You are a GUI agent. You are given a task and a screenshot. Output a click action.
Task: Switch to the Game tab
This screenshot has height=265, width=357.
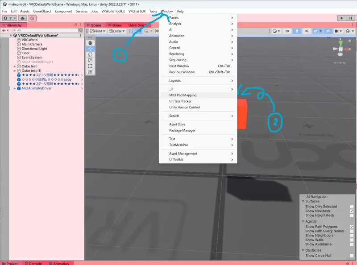[116, 25]
